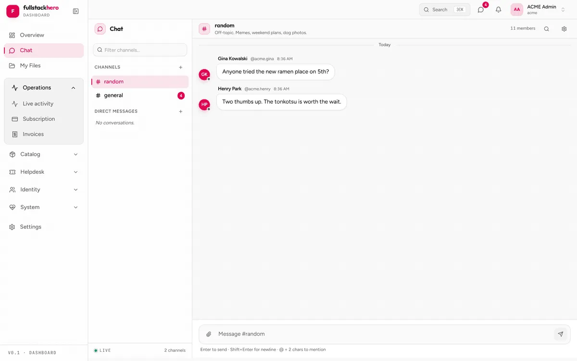Click Henry Park's HP avatar
Screen dimensions: 577x361
(x=204, y=104)
